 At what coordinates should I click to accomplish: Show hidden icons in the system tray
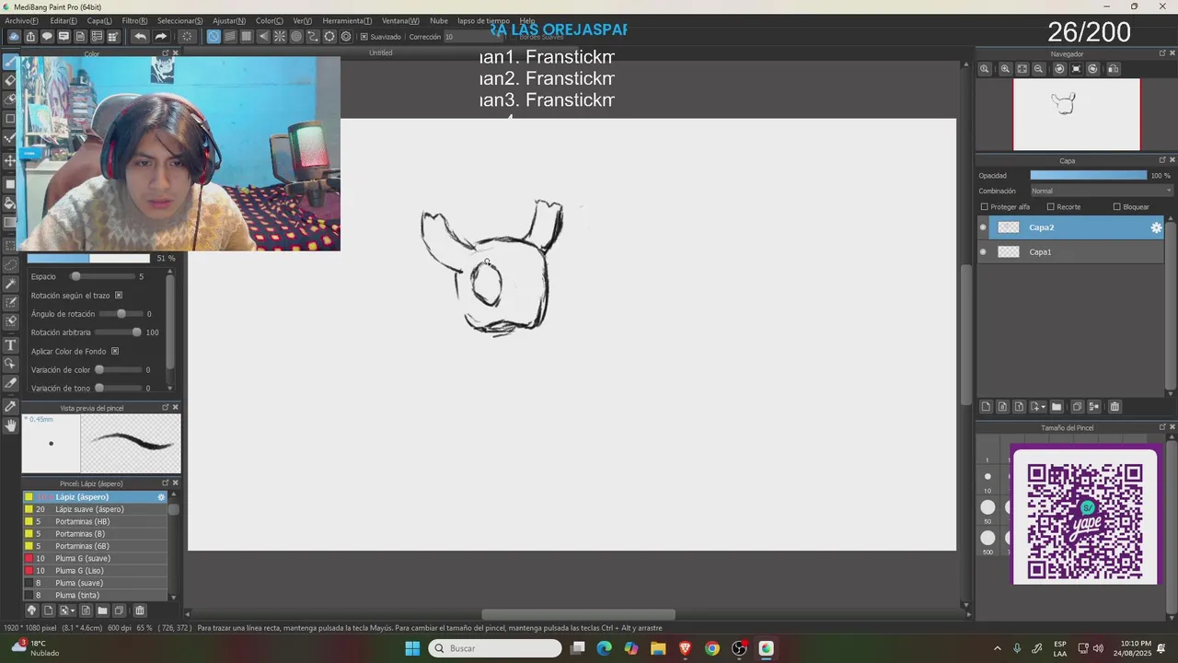click(x=998, y=648)
